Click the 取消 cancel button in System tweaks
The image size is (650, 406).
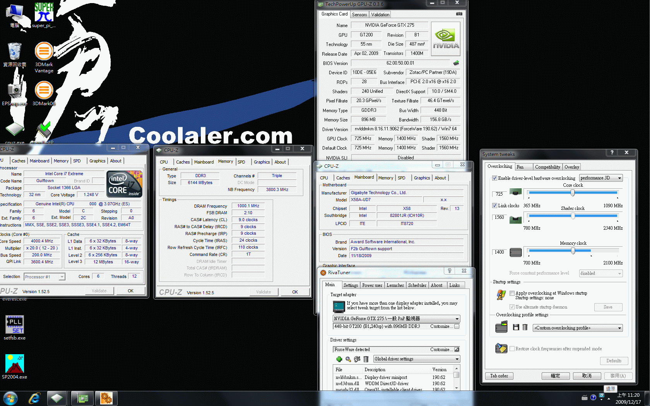click(x=587, y=376)
